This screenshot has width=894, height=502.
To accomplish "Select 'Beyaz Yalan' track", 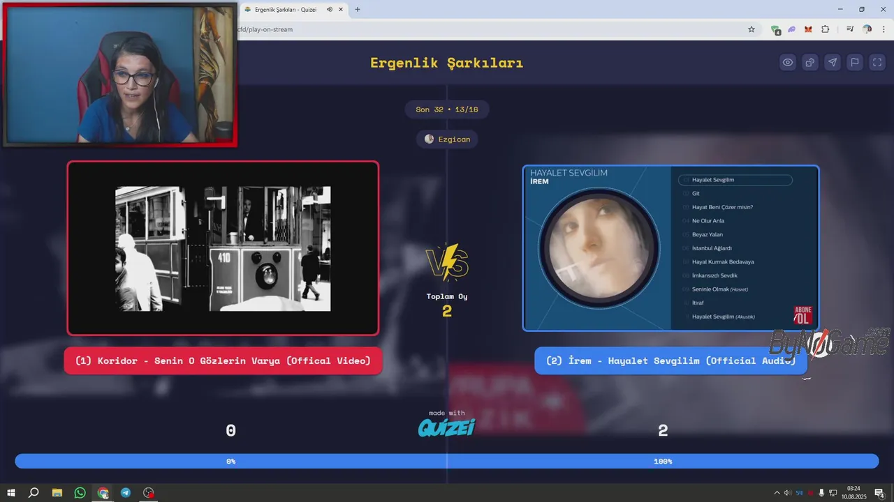I will click(708, 234).
